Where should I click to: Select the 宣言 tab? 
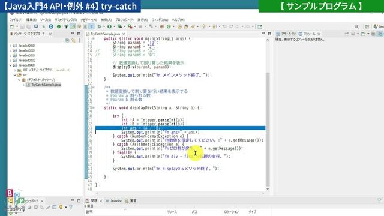coord(131,201)
